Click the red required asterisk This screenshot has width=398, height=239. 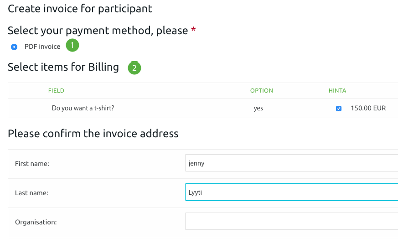[x=193, y=30]
